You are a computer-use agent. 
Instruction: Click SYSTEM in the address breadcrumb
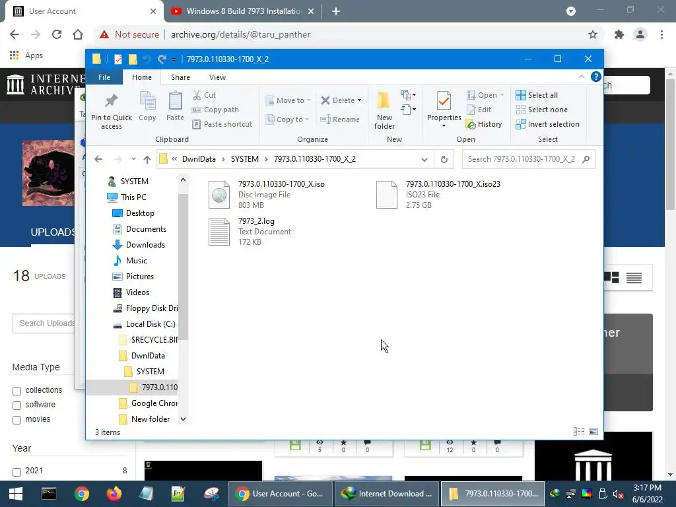(x=244, y=159)
